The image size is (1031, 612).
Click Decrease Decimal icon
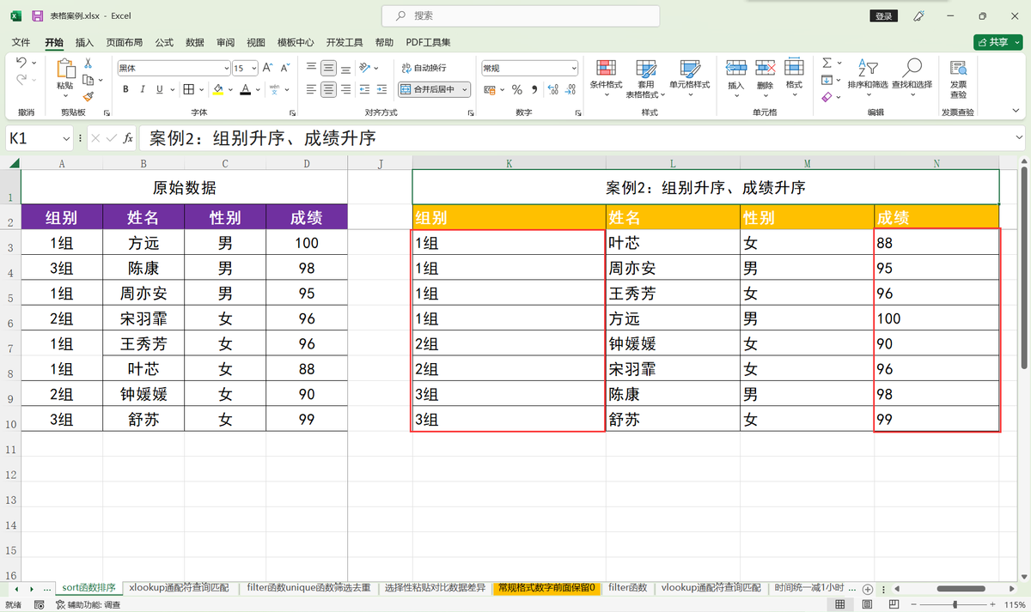pos(570,89)
